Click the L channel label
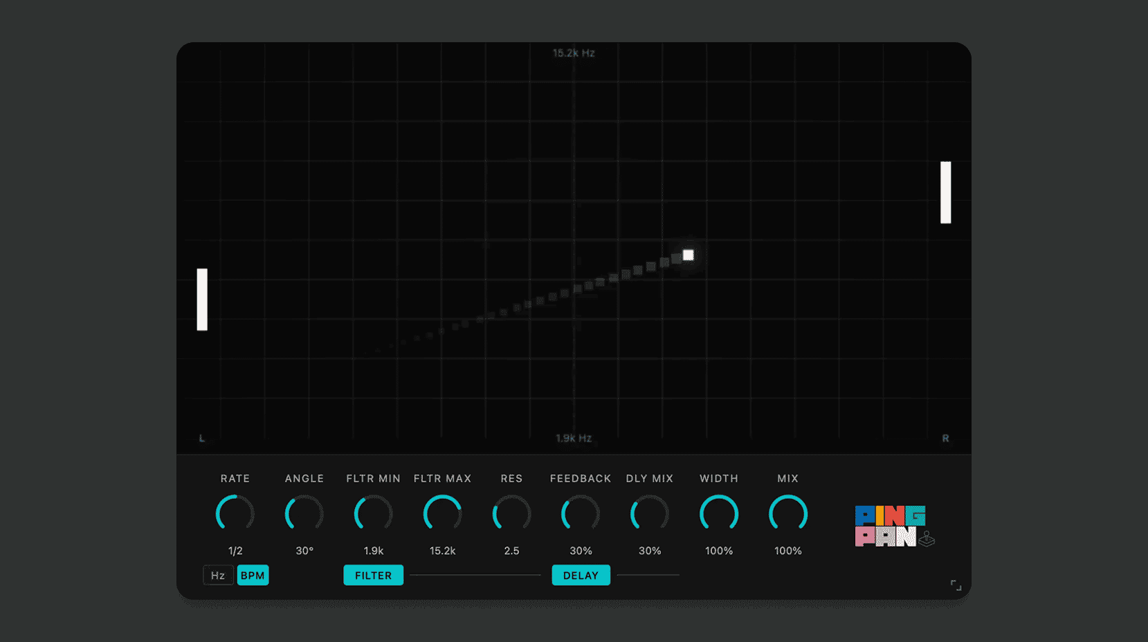Screen dimensions: 1148x642 [x=202, y=439]
